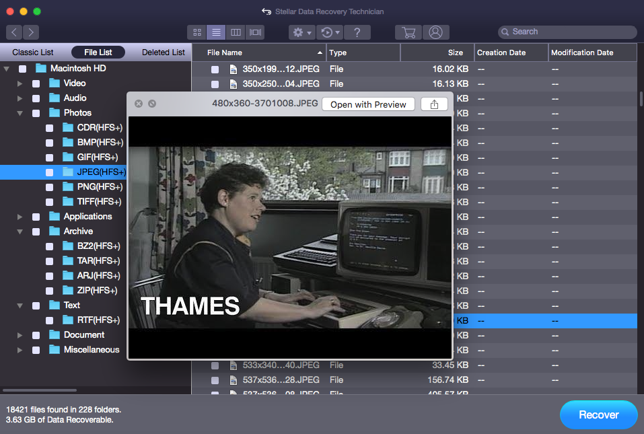The width and height of the screenshot is (644, 434).
Task: Click the ZIP(HFS+) folder icon
Action: pos(68,290)
